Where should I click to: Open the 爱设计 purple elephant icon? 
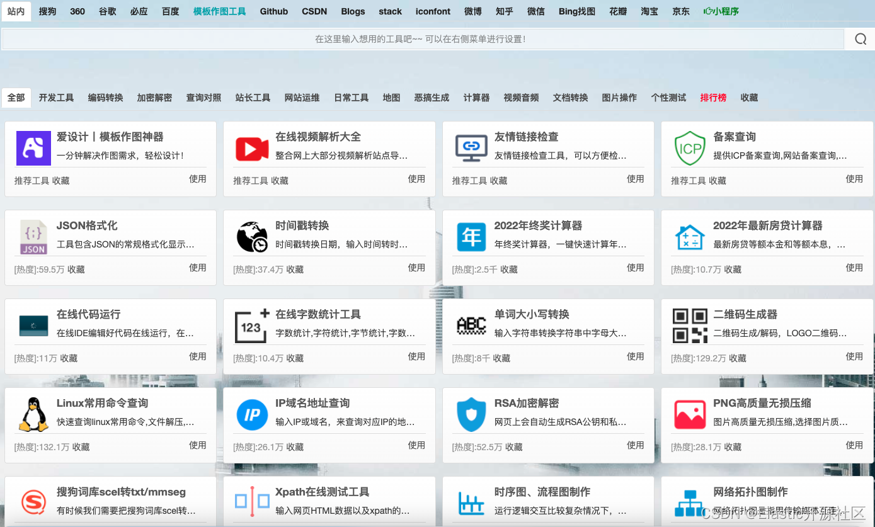pos(33,149)
